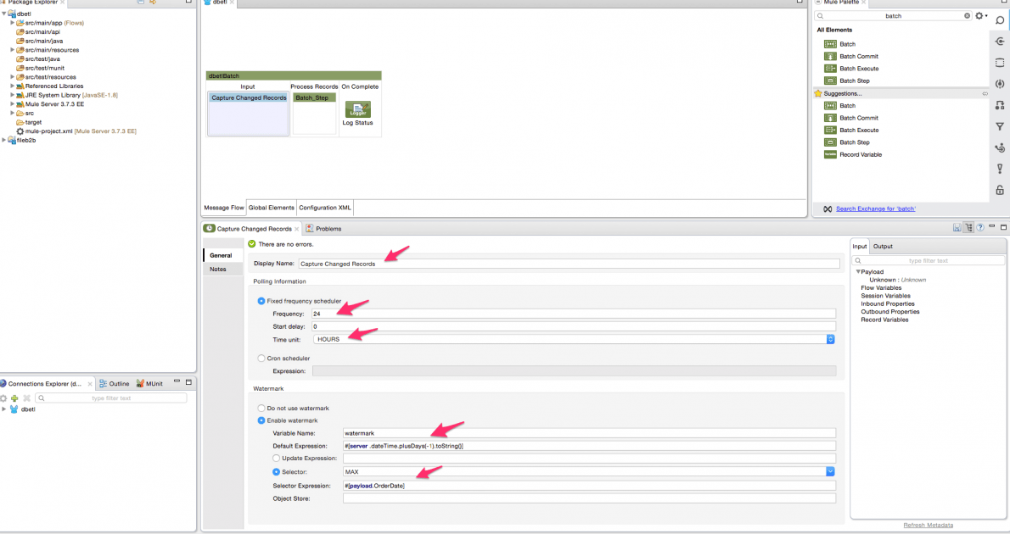Click the Logger icon on the canvas
The width and height of the screenshot is (1010, 534).
(x=360, y=109)
